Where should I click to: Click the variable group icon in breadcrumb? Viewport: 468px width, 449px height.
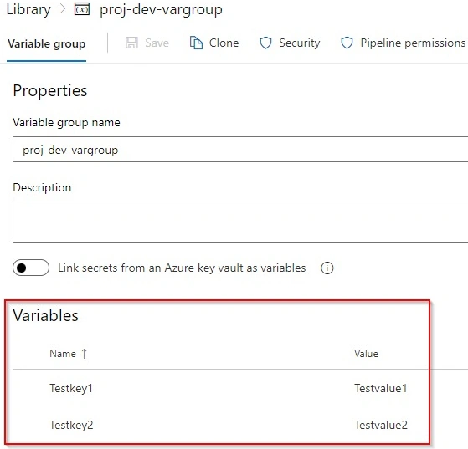[82, 9]
